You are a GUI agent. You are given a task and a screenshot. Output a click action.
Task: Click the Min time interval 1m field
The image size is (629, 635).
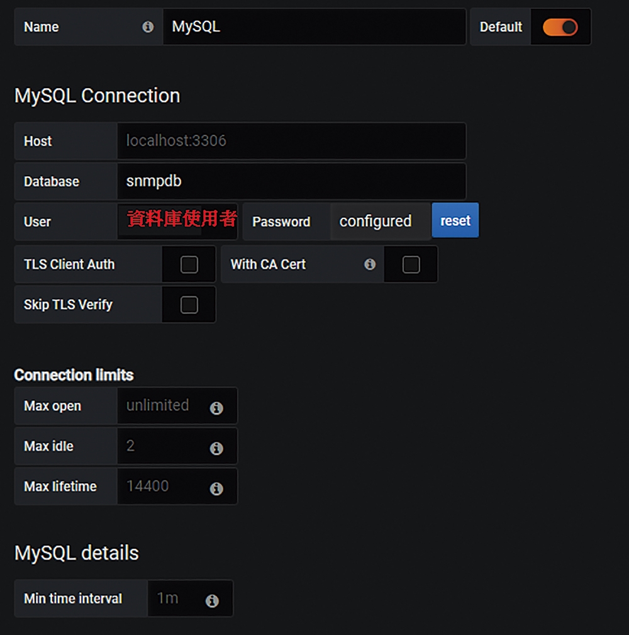point(190,598)
